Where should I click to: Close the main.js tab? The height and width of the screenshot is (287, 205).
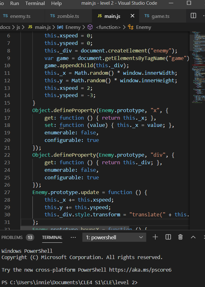coord(132,16)
